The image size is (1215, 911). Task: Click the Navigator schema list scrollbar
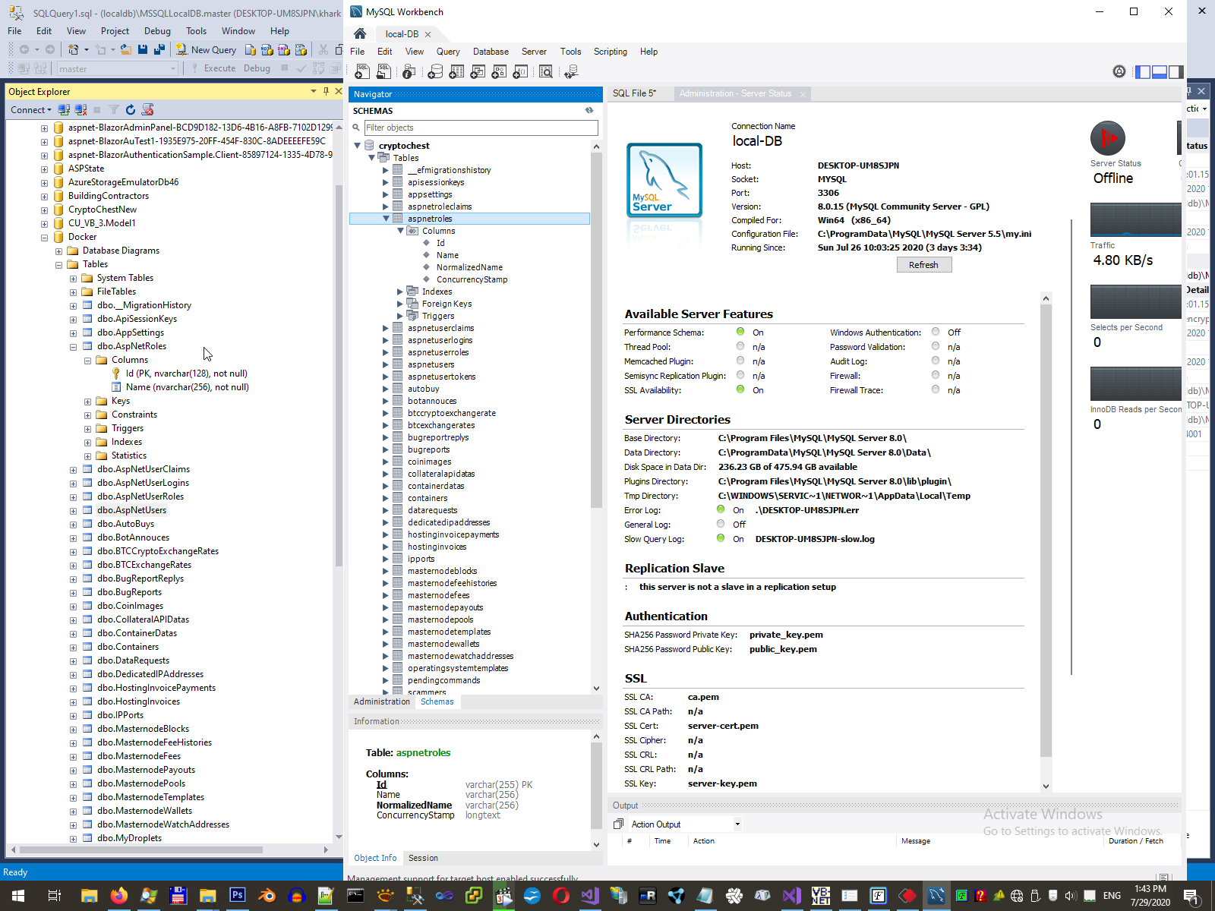596,330
